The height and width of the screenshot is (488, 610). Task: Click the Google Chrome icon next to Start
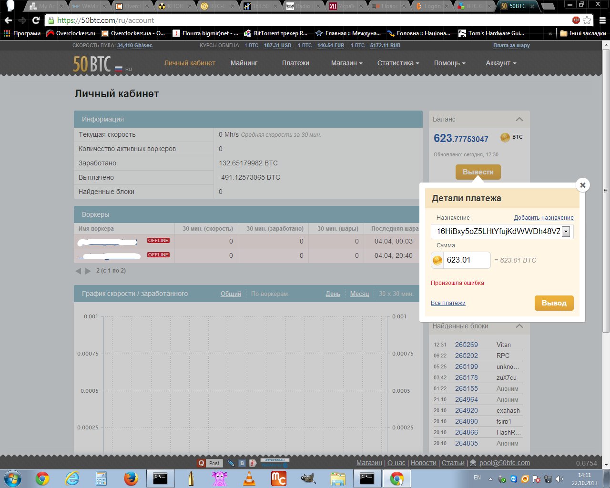click(x=42, y=478)
